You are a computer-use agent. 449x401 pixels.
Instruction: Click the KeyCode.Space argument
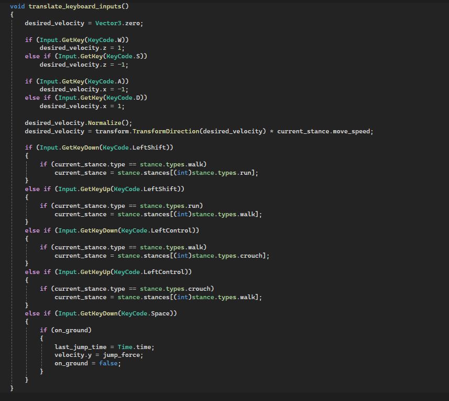click(147, 313)
